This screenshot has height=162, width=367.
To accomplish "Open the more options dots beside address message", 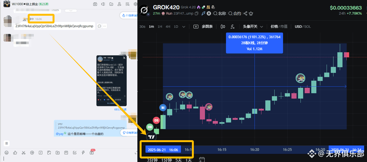I will coord(104,26).
